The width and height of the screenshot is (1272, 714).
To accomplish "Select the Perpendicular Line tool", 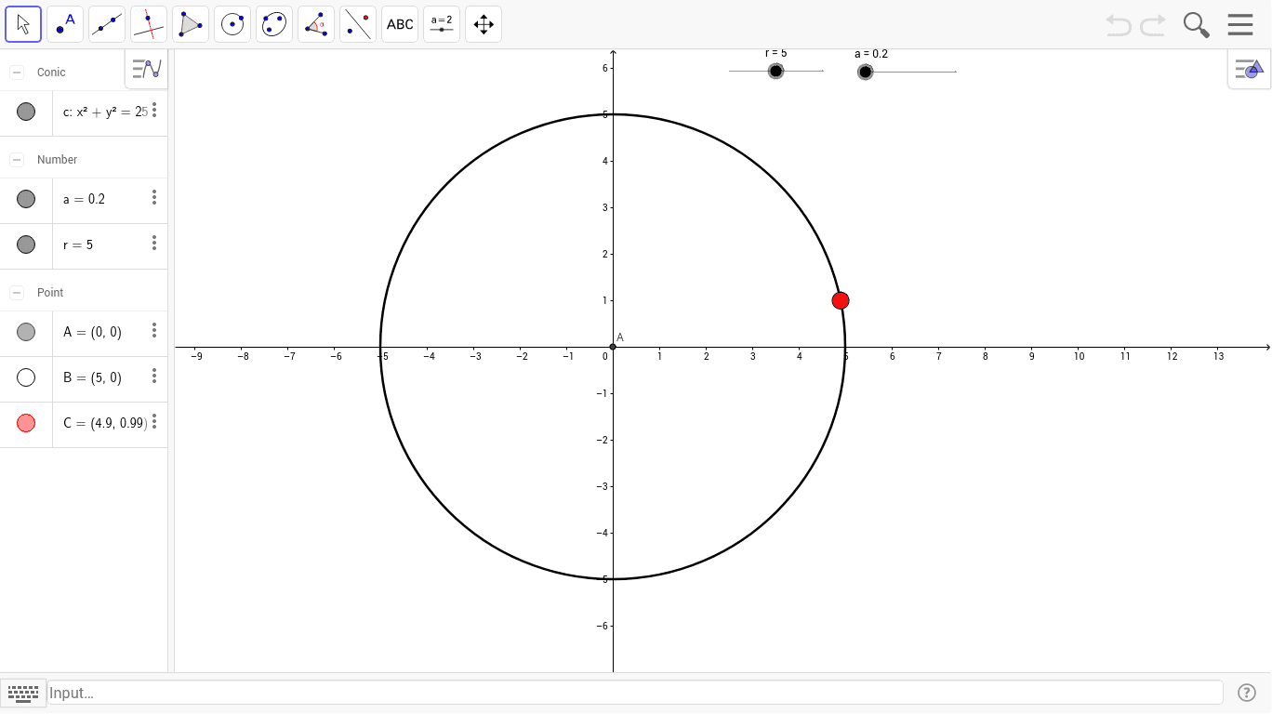I will tap(147, 23).
